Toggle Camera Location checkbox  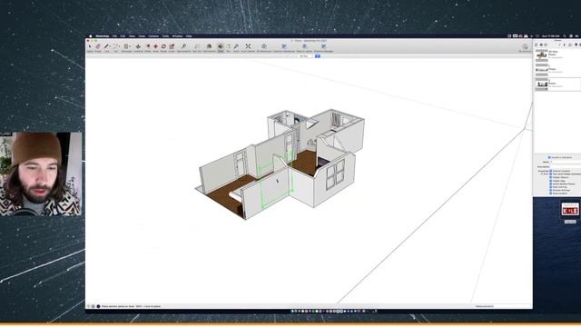[x=551, y=171]
